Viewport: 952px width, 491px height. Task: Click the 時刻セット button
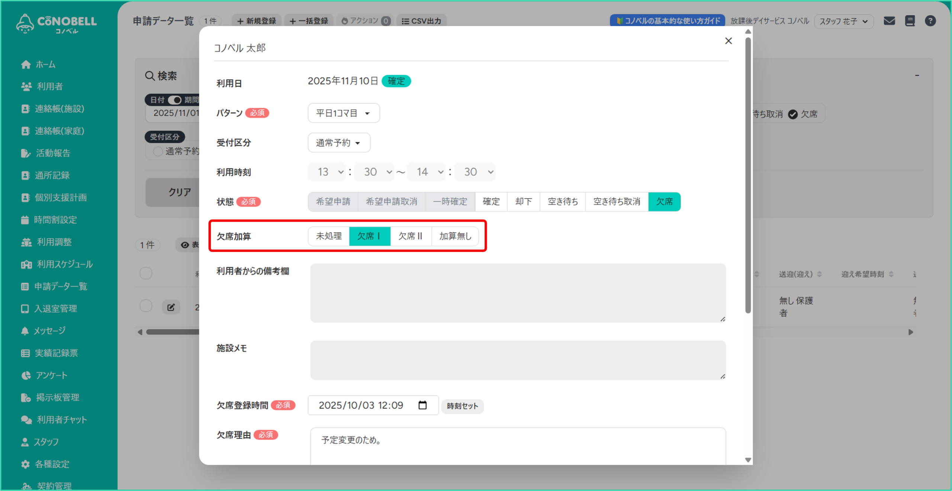[x=462, y=406]
